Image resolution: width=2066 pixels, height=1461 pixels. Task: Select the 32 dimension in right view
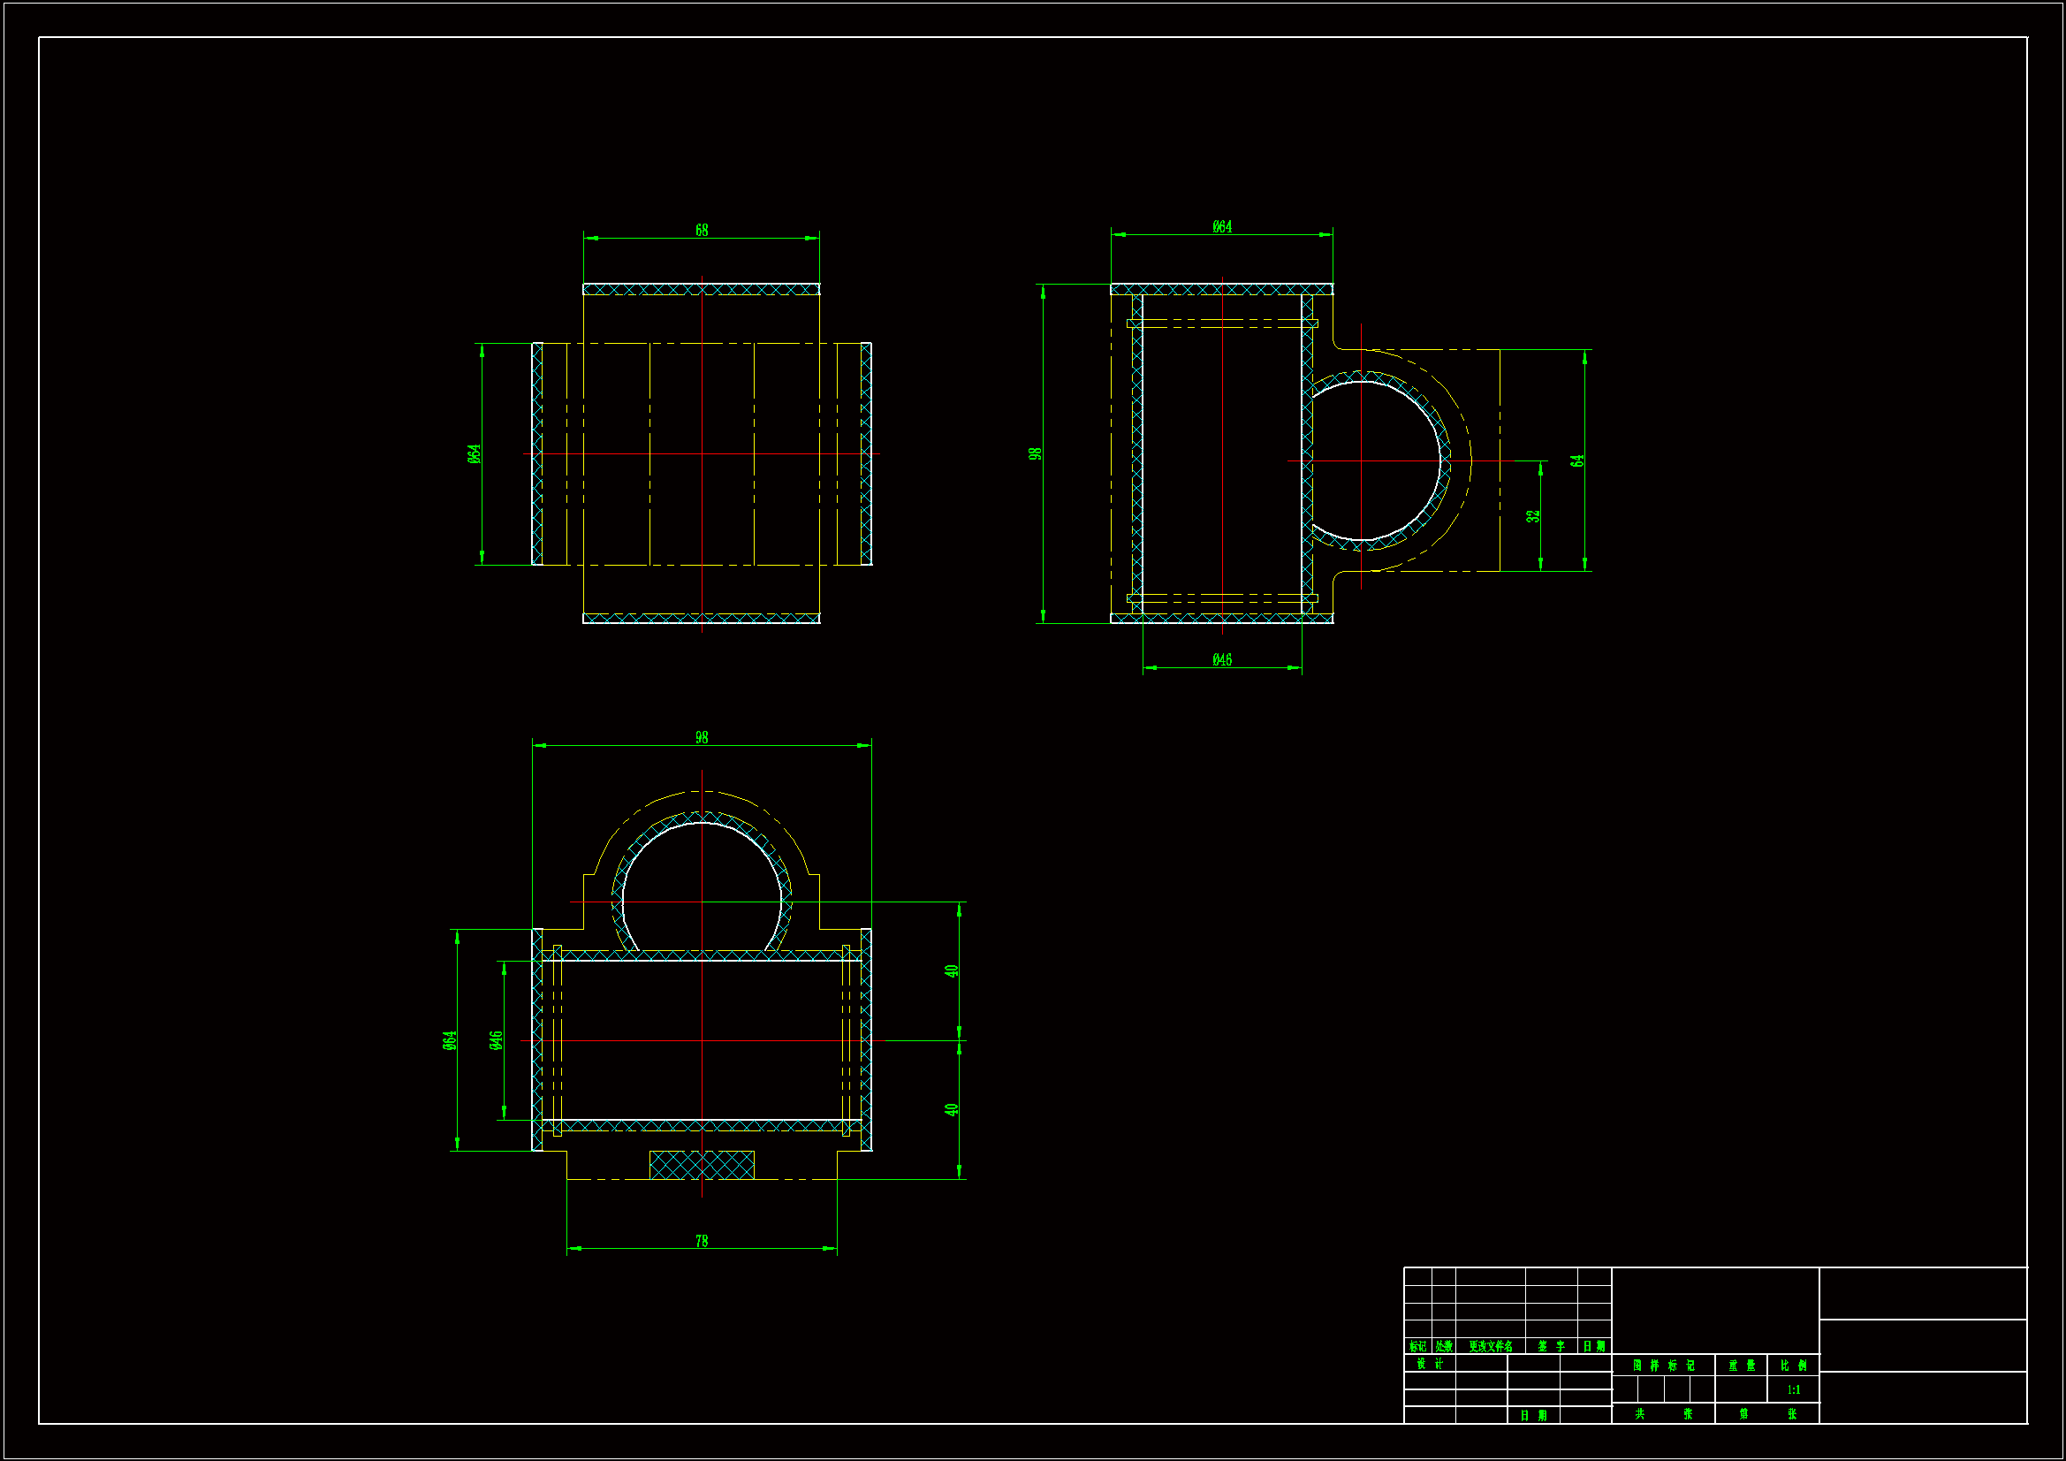coord(1532,516)
